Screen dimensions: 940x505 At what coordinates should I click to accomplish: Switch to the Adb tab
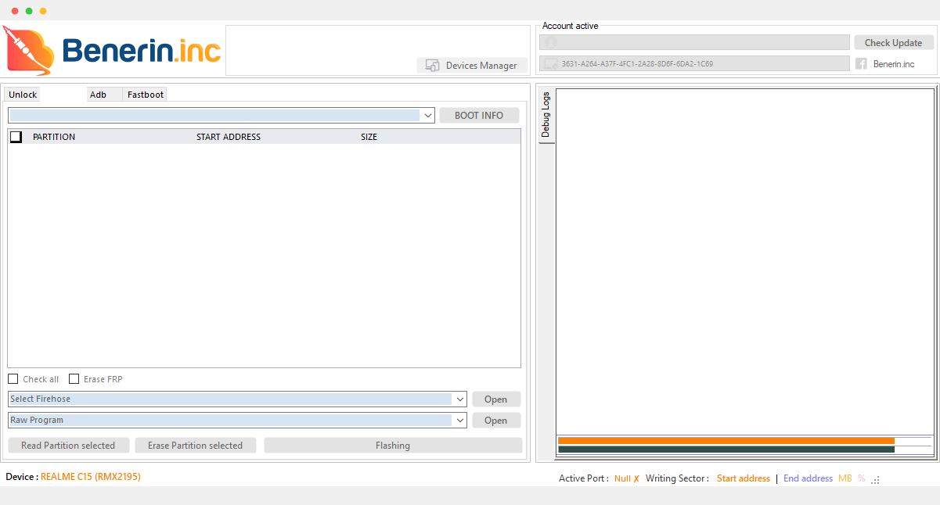96,94
